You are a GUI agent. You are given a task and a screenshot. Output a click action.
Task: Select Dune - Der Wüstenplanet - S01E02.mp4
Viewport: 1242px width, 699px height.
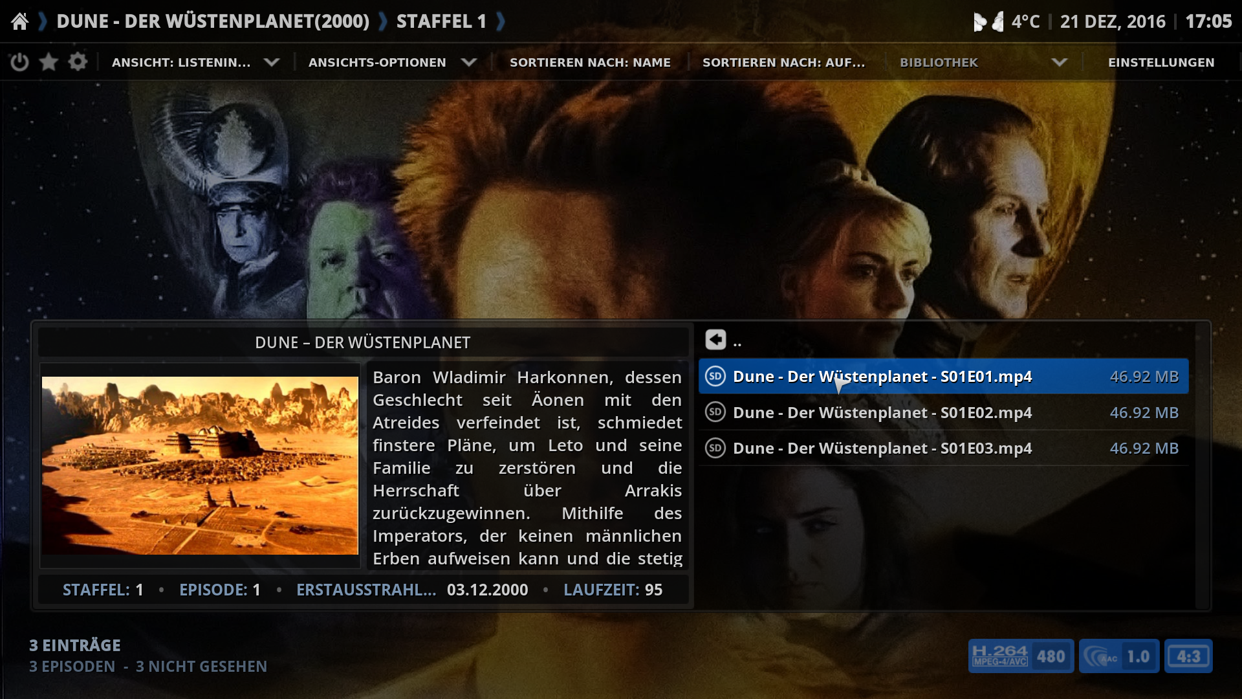(x=943, y=412)
